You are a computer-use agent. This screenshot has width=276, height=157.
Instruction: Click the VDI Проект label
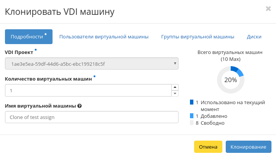click(19, 52)
